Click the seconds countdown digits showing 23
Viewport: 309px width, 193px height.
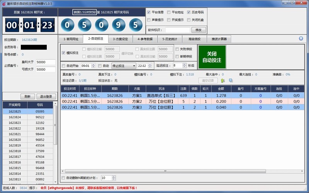[x=47, y=26]
